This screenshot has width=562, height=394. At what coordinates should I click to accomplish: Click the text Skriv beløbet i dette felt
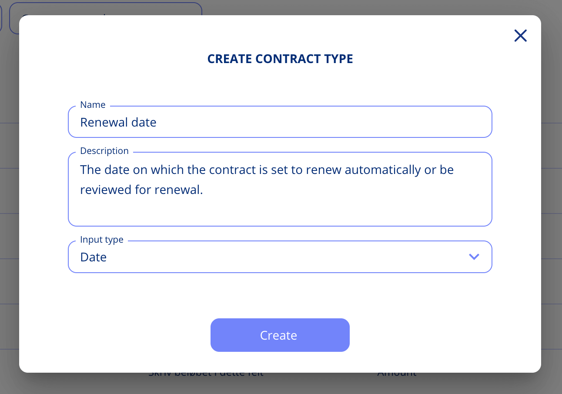tap(207, 372)
